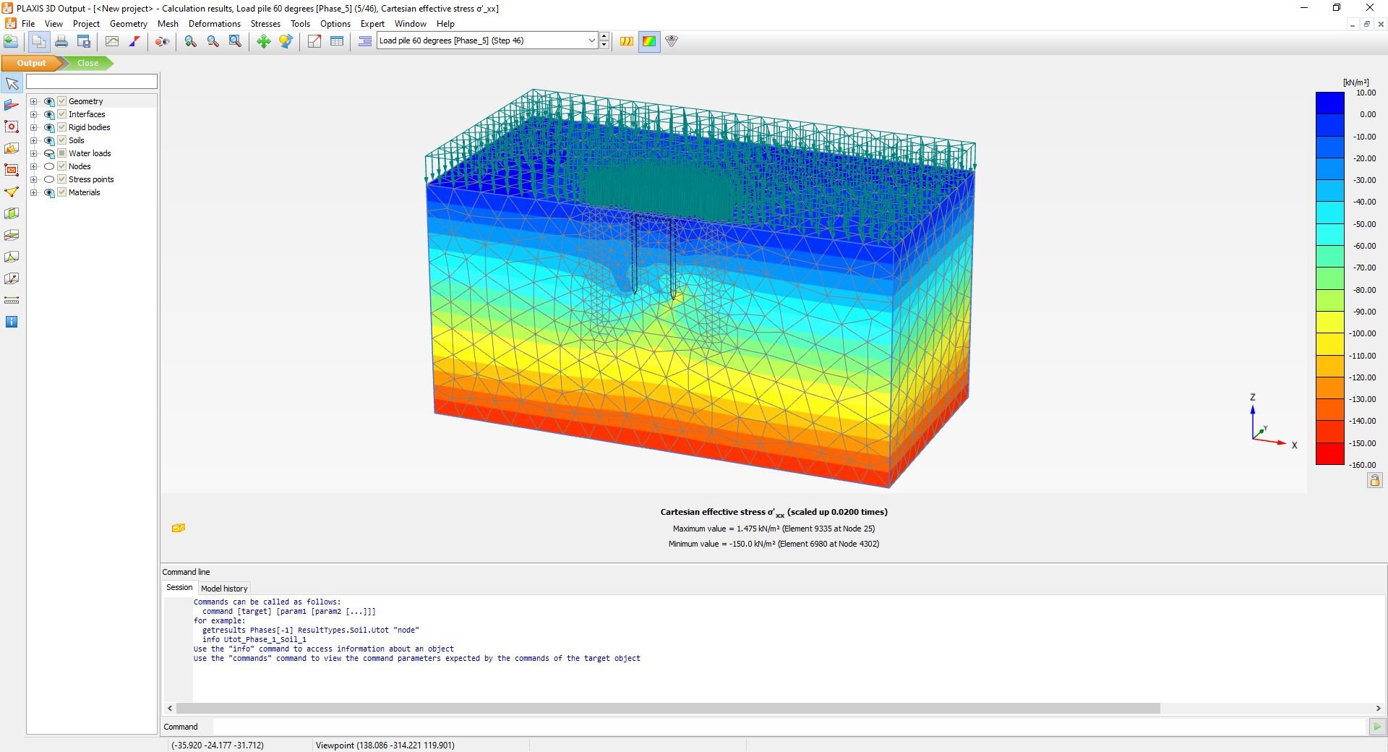Image resolution: width=1388 pixels, height=752 pixels.
Task: Expand the Geometry tree node
Action: point(33,101)
